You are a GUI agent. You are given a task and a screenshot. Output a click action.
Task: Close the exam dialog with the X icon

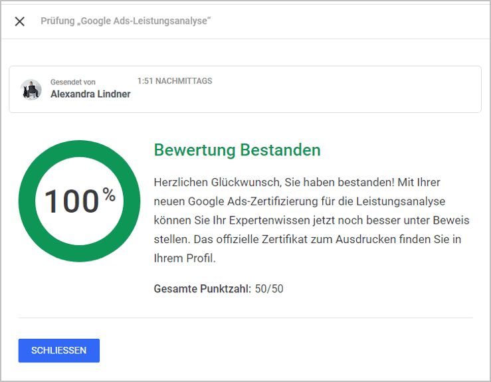pyautogui.click(x=20, y=21)
